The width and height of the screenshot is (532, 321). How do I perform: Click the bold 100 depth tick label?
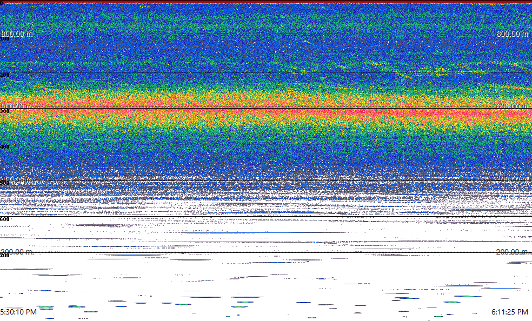[x=5, y=39]
